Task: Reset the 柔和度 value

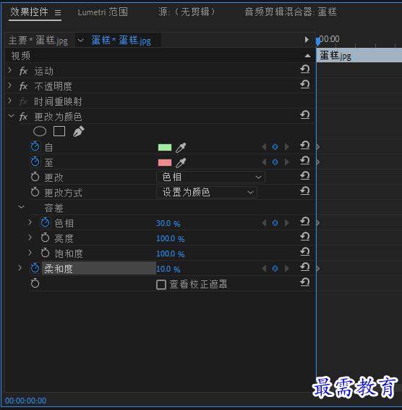Action: tap(304, 267)
